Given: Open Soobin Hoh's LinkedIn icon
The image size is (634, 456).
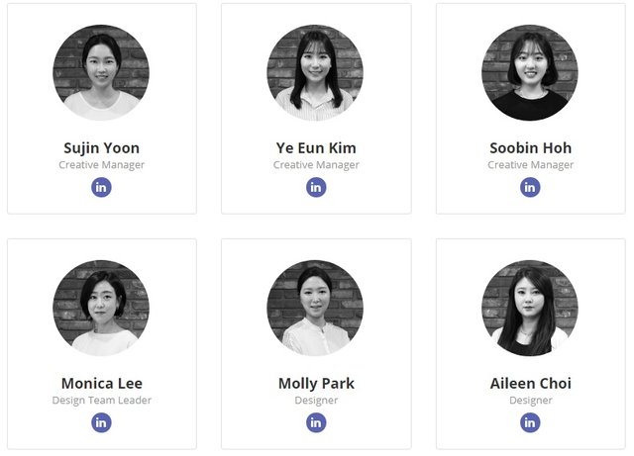Looking at the screenshot, I should [x=530, y=187].
